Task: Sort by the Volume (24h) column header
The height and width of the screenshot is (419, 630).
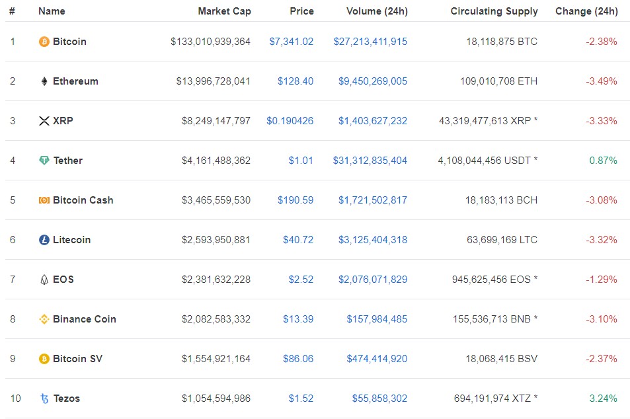Action: click(x=377, y=11)
